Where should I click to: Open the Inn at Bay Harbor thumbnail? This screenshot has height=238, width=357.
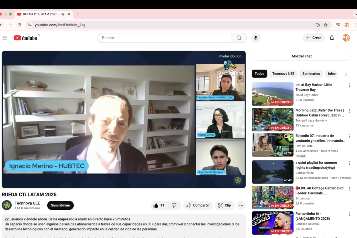point(272,94)
